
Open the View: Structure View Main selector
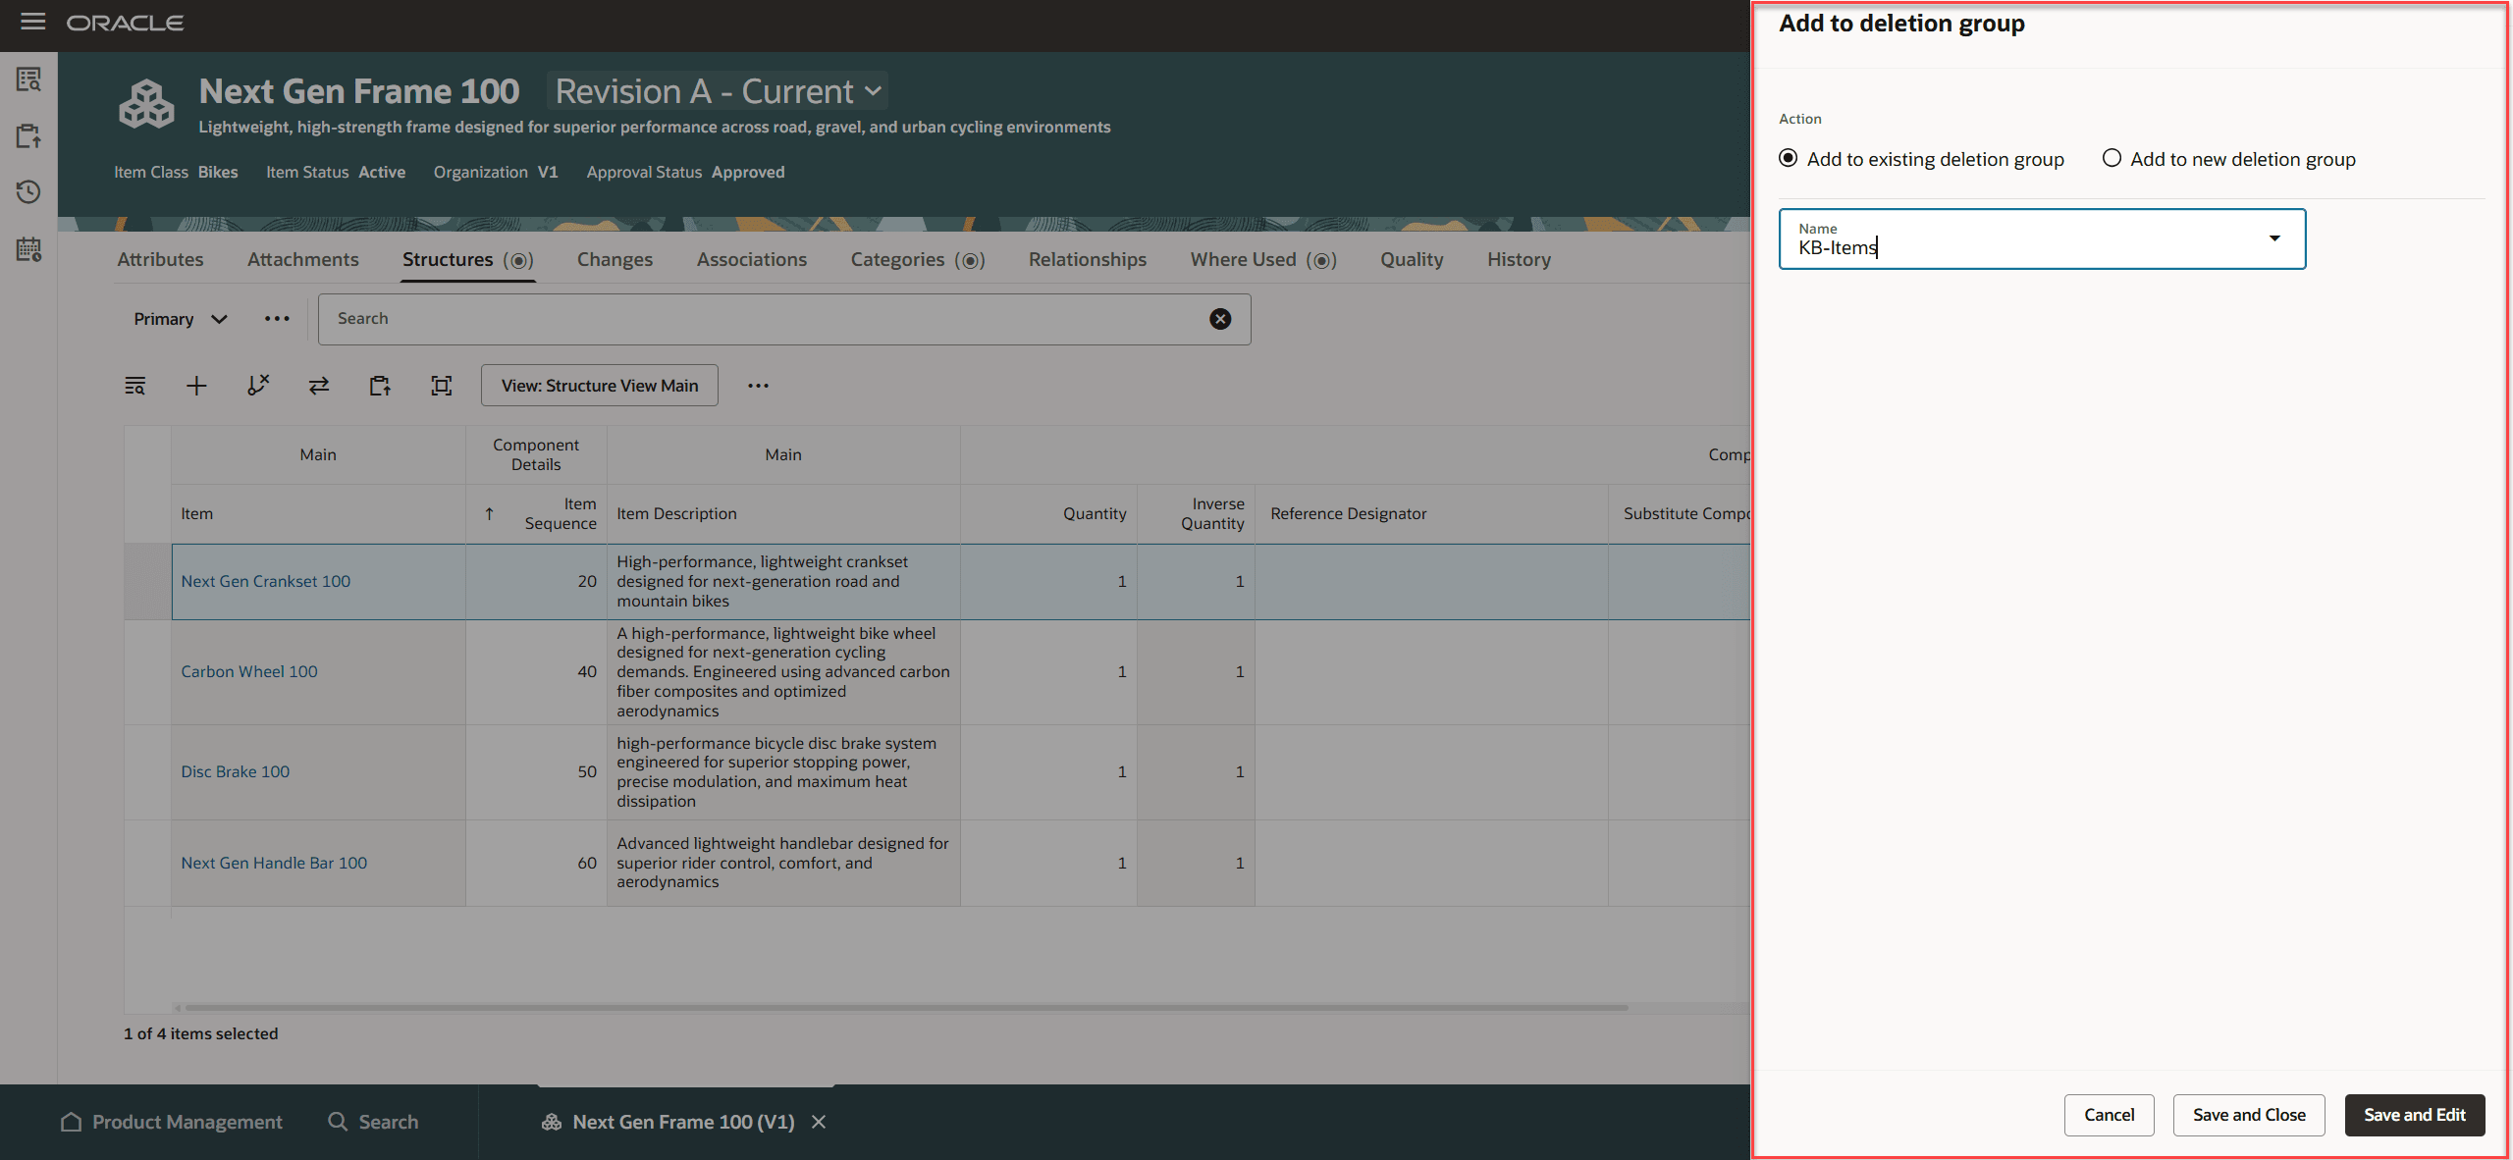[600, 386]
